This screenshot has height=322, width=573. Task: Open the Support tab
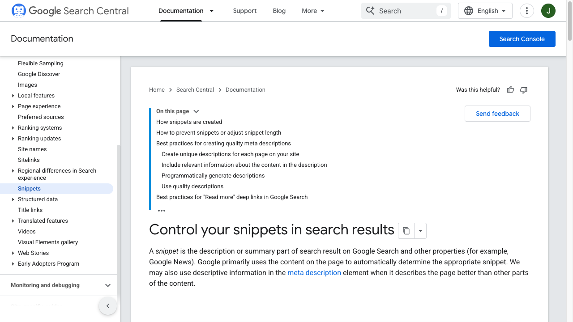(245, 11)
